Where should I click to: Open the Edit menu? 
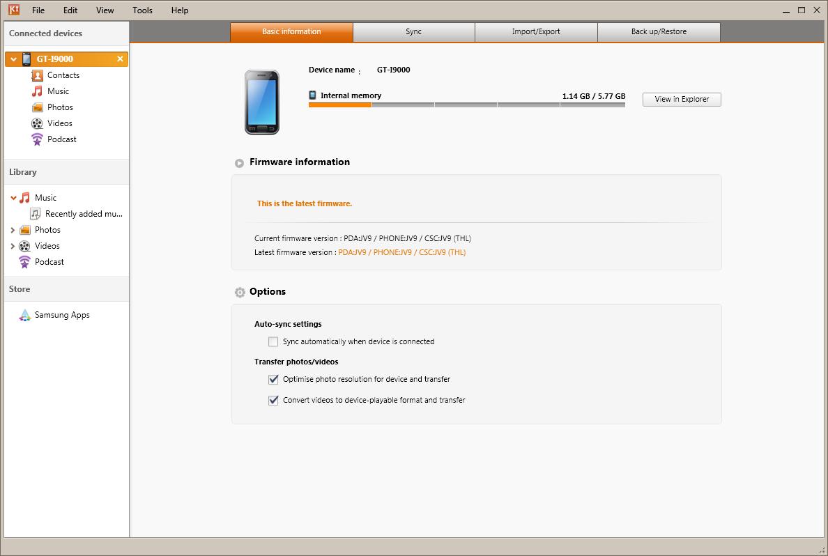point(70,10)
